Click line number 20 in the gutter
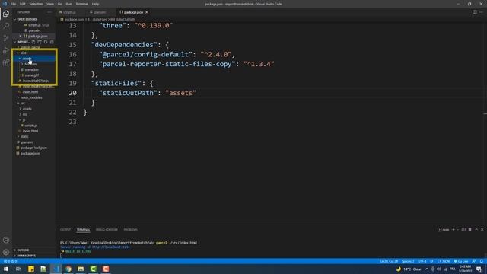The image size is (487, 274). pyautogui.click(x=73, y=93)
